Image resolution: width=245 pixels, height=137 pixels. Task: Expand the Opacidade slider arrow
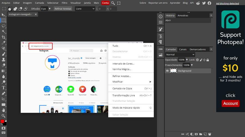click(x=187, y=60)
